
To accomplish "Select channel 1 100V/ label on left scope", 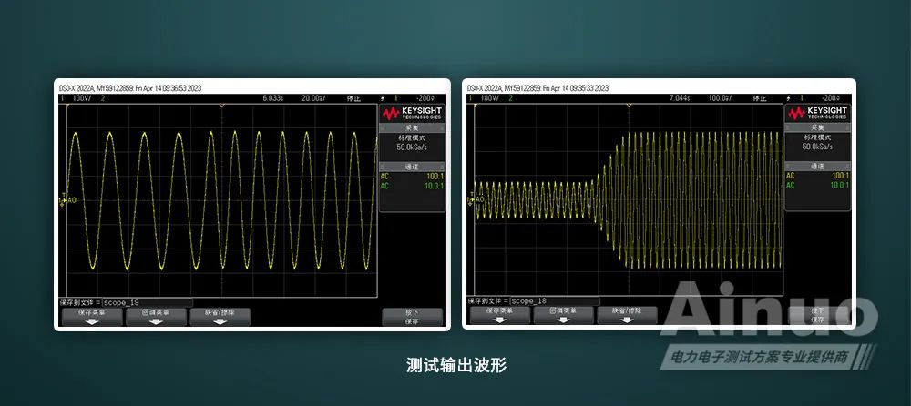I will (x=76, y=97).
